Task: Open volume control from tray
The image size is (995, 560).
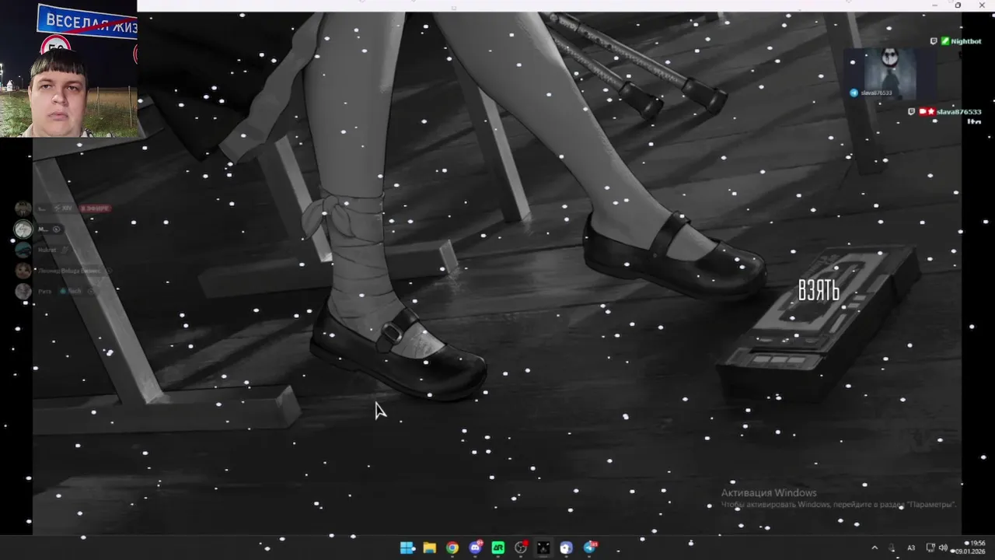Action: pyautogui.click(x=943, y=548)
